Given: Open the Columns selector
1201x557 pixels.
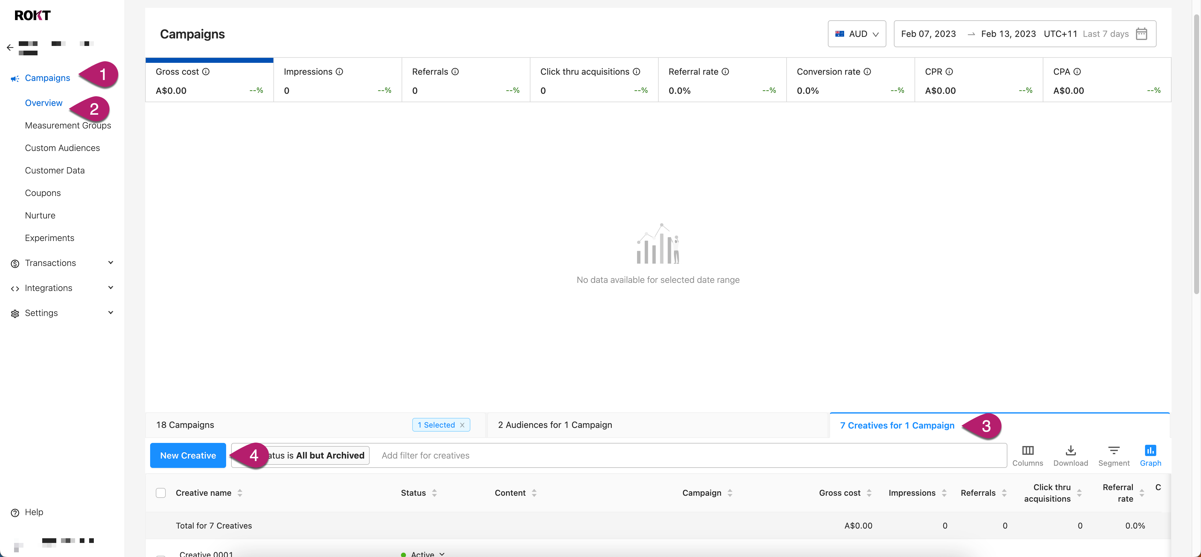Looking at the screenshot, I should (1027, 455).
